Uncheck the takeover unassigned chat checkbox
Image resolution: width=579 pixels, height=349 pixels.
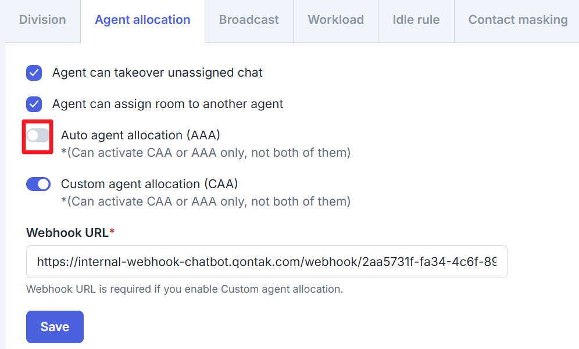click(x=34, y=73)
